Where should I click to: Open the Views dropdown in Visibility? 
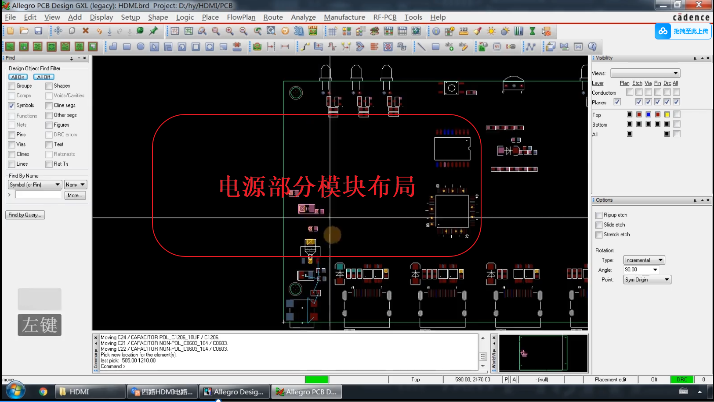pyautogui.click(x=645, y=73)
